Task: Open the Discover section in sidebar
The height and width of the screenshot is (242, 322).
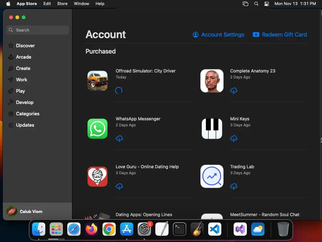Action: 21,45
